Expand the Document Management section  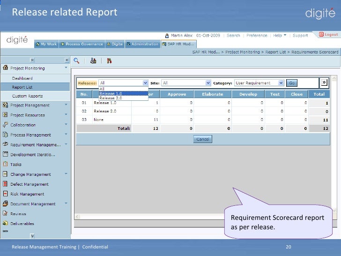coord(66,204)
